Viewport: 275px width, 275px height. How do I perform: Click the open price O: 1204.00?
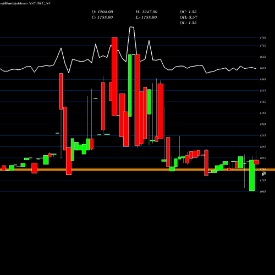click(102, 12)
